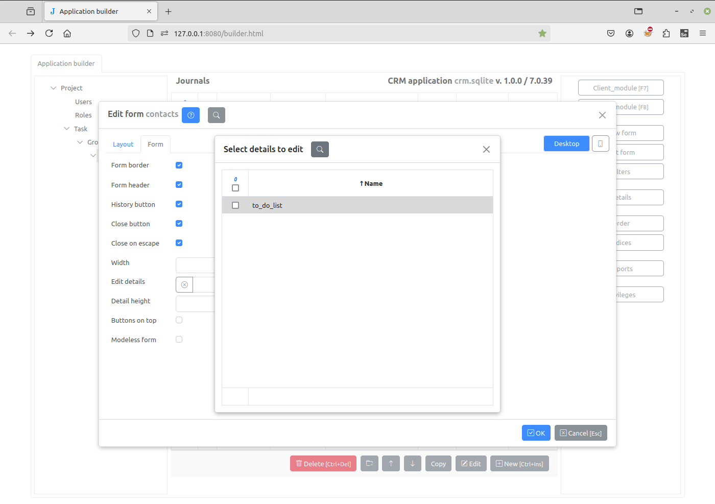This screenshot has height=504, width=715.
Task: Sort the table by Name column header
Action: click(x=371, y=183)
